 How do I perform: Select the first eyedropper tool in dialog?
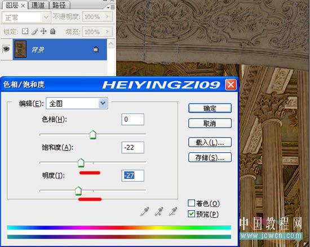coord(145,211)
